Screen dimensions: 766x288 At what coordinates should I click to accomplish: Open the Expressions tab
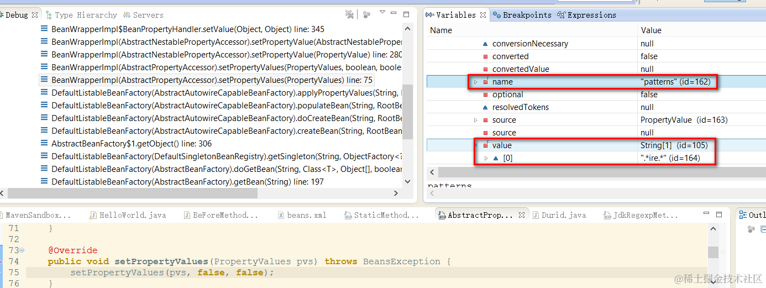587,15
